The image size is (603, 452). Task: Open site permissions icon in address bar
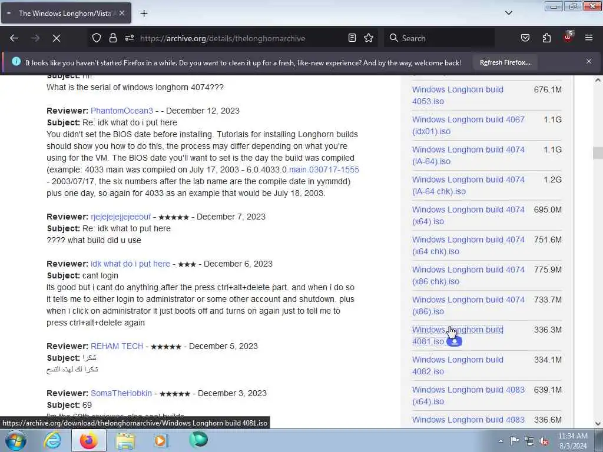tap(130, 38)
